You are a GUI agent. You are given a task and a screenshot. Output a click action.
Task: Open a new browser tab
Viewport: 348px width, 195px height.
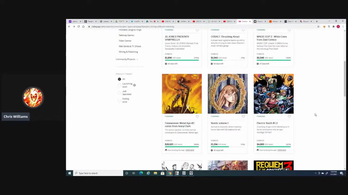[317, 21]
